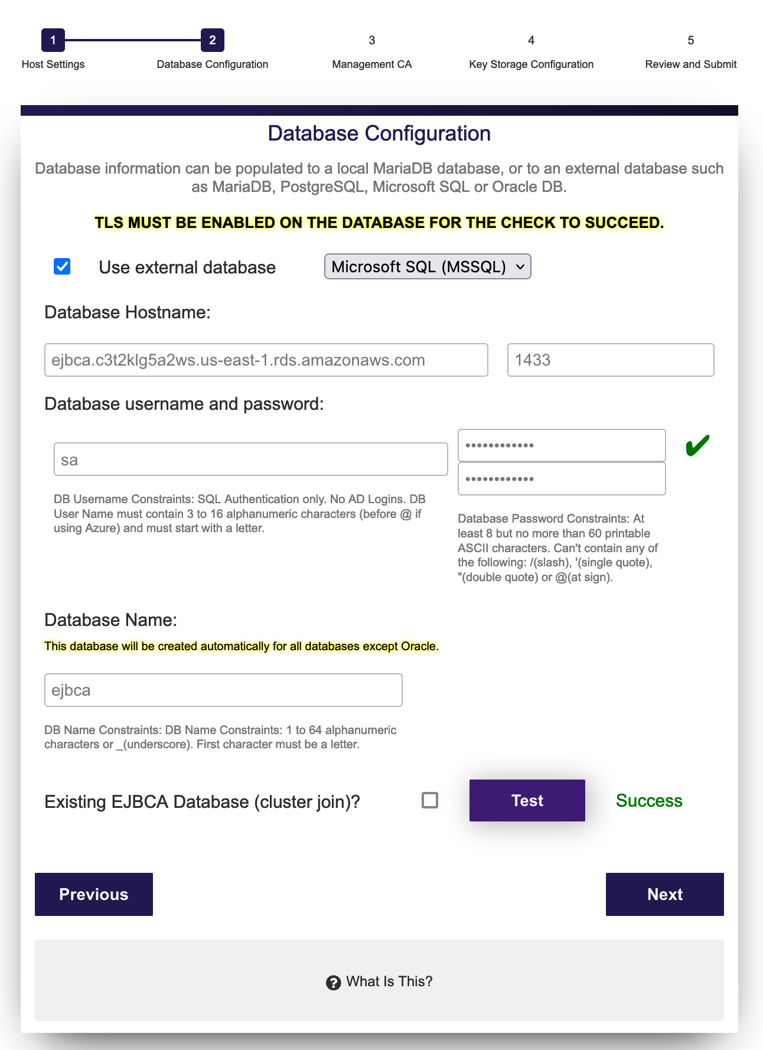
Task: Focus the Database Hostname input field
Action: pyautogui.click(x=266, y=360)
